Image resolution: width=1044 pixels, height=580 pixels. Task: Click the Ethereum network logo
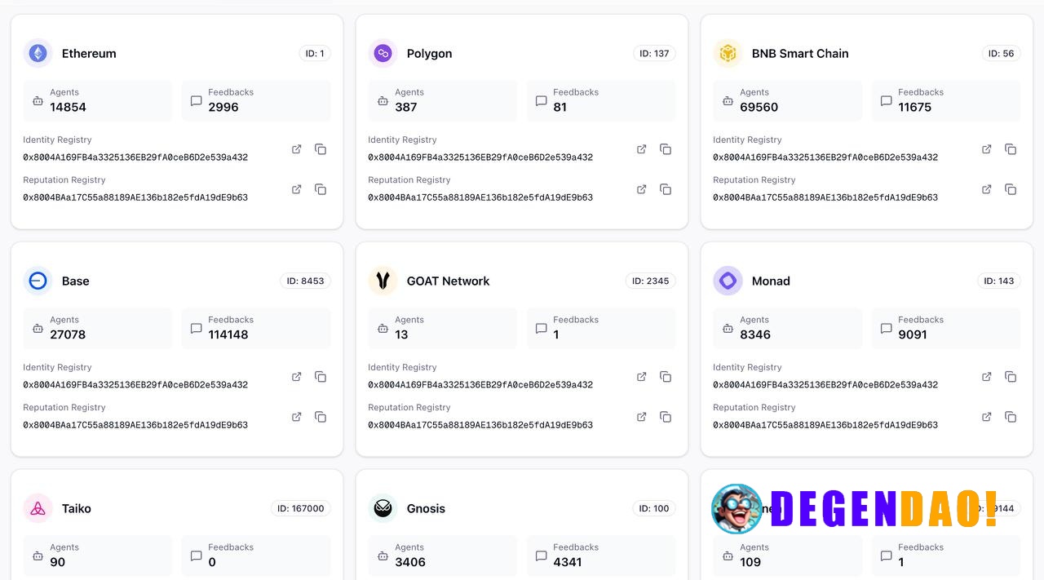37,53
